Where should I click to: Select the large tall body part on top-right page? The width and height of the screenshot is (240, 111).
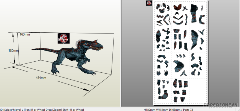[x=194, y=13]
